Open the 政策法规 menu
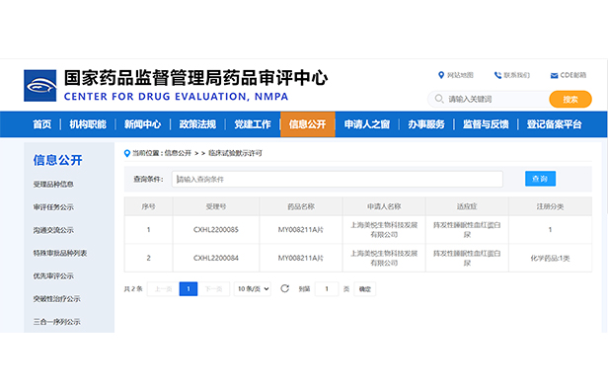Viewport: 608px width, 391px height. (x=197, y=124)
